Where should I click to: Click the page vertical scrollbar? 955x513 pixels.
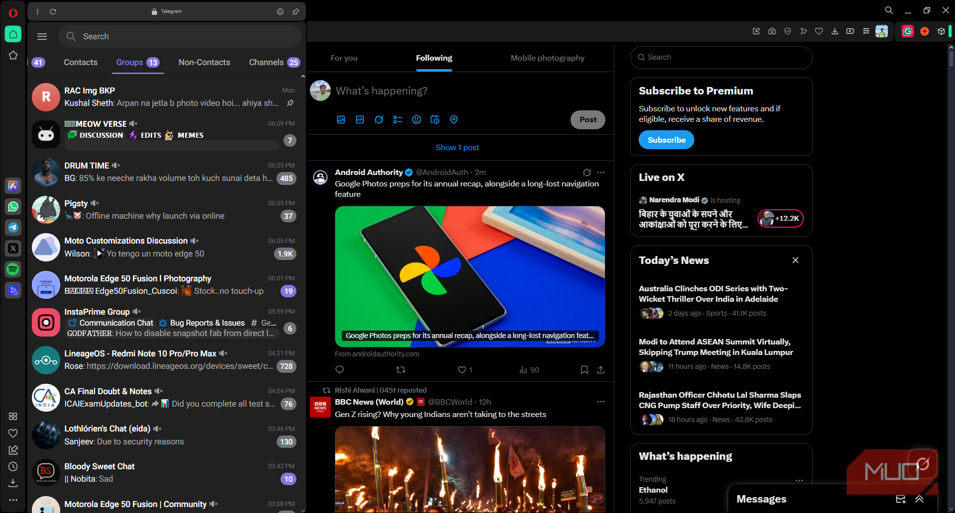click(951, 60)
